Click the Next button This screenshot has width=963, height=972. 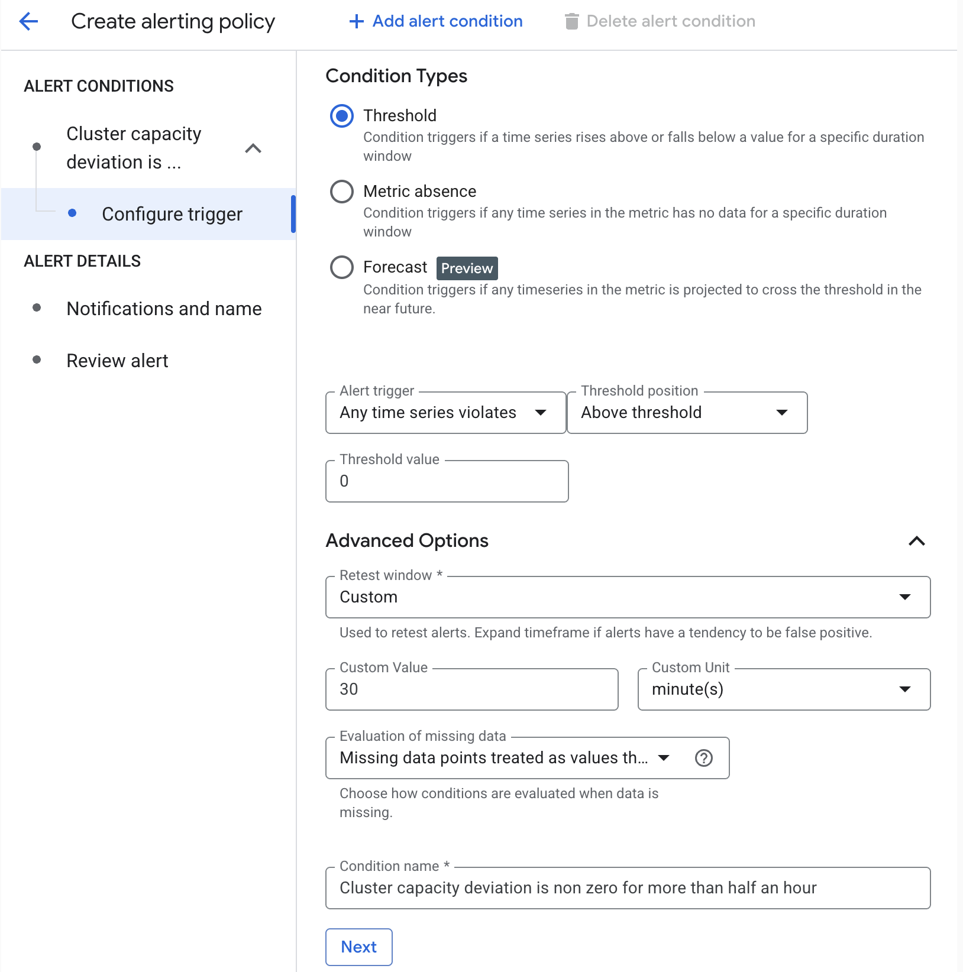(358, 947)
